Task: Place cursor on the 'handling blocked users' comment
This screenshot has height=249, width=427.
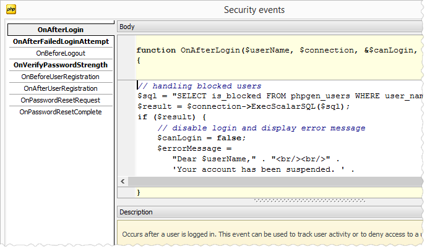Action: point(199,86)
